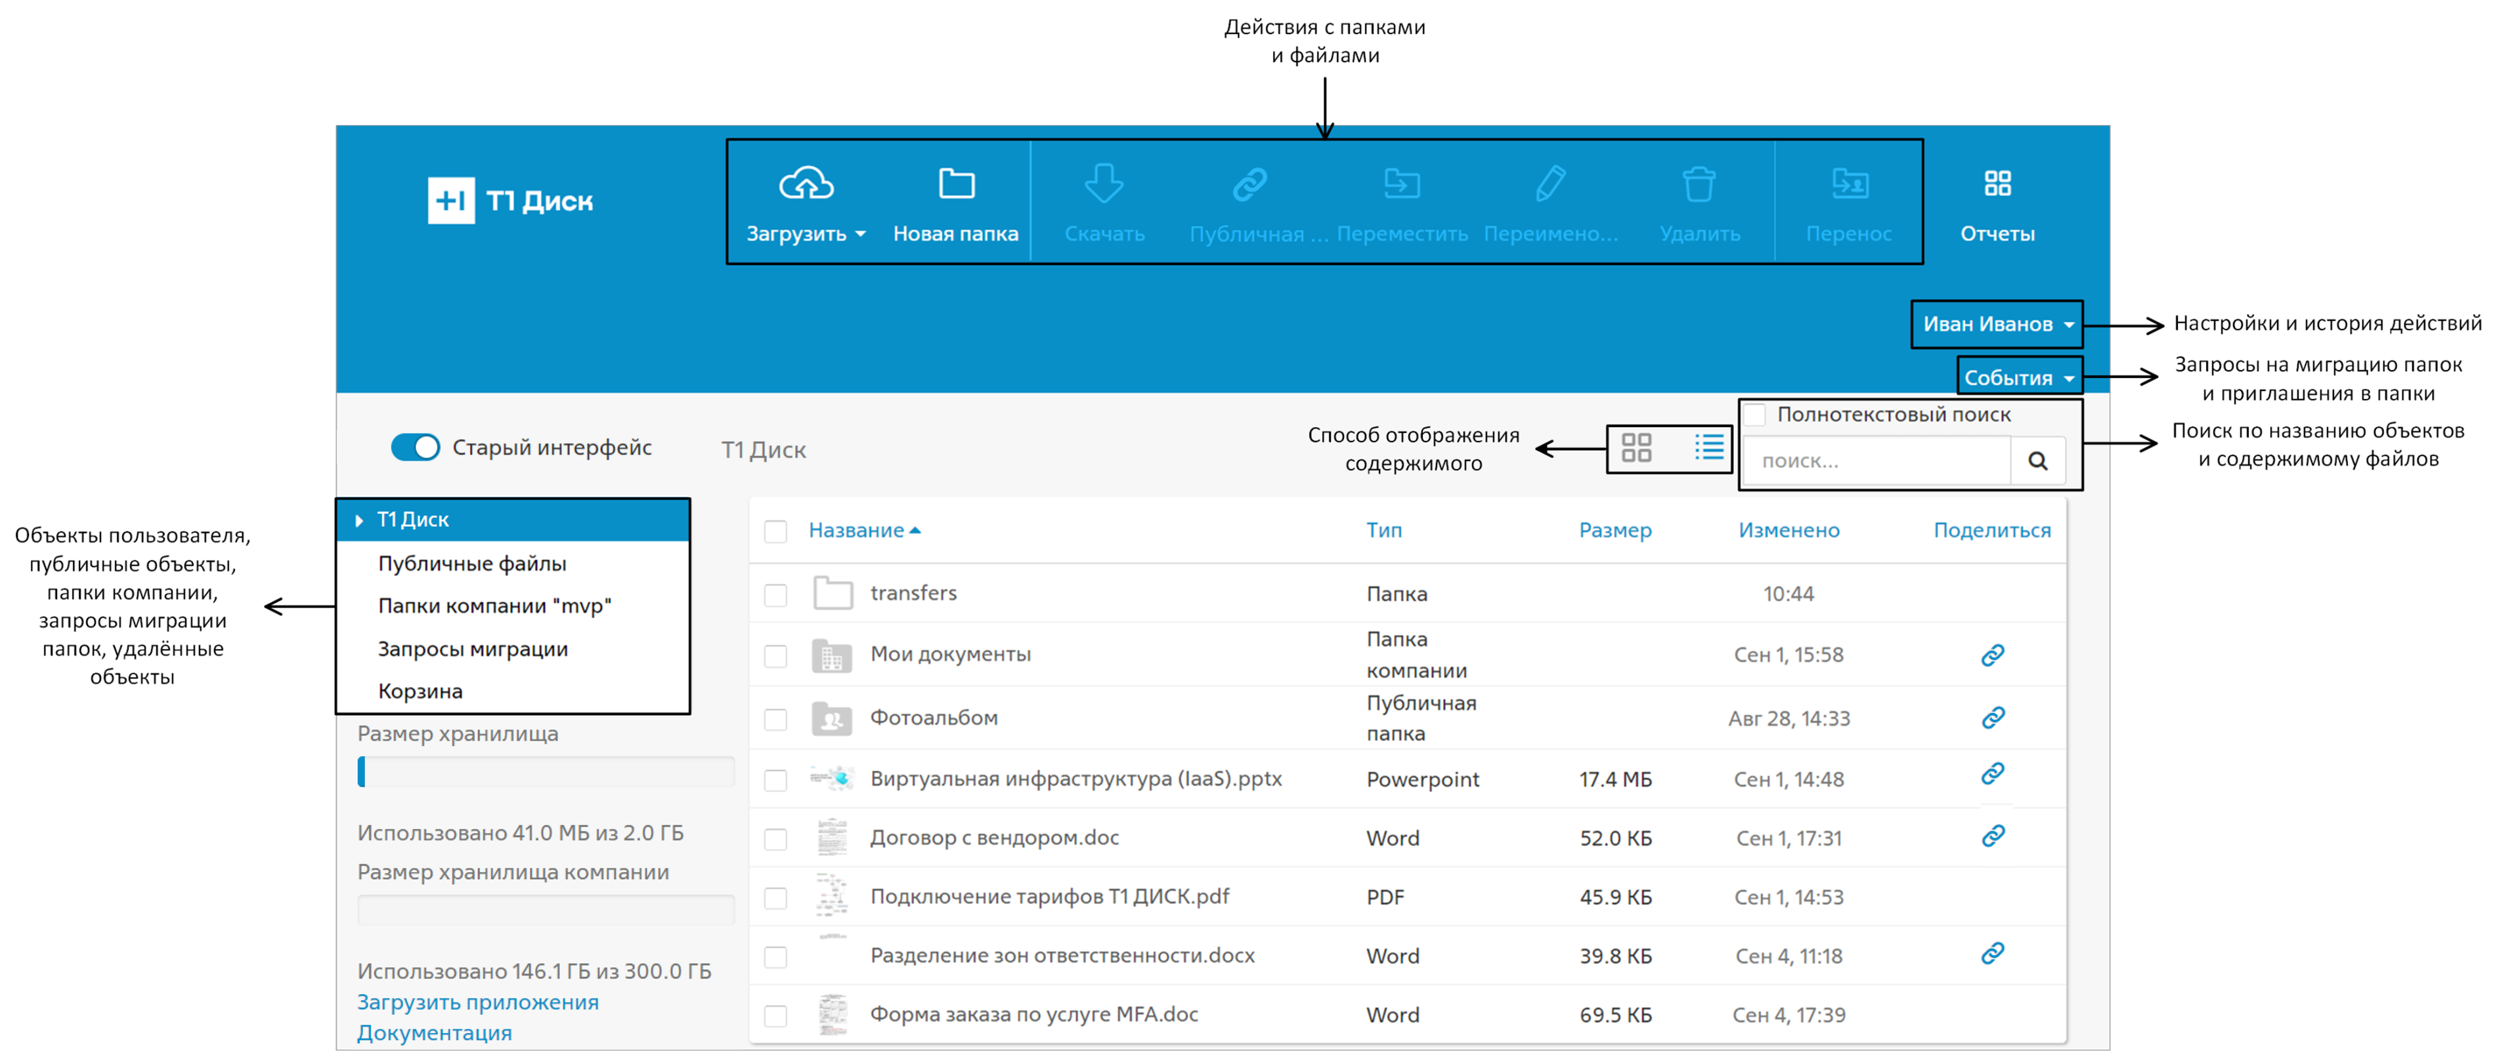Open the Загрузить dropdown arrow
Viewport: 2514px width, 1053px height.
[x=860, y=235]
